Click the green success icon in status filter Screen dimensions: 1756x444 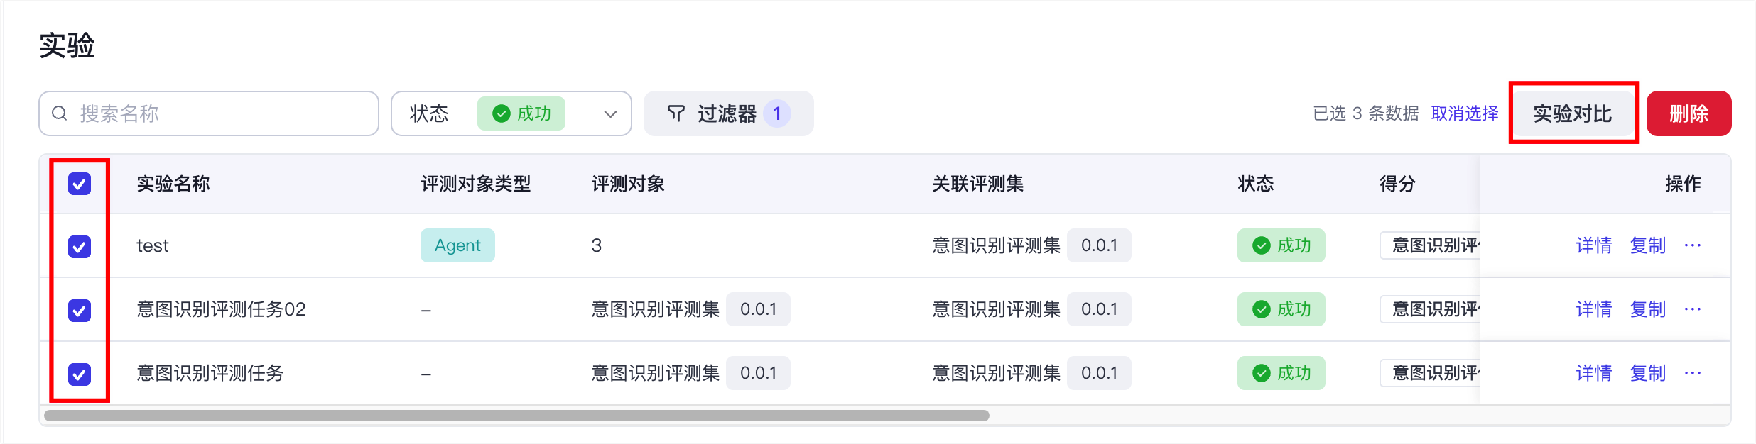coord(502,113)
